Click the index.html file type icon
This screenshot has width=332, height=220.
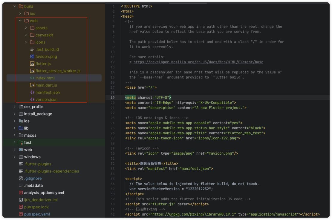pyautogui.click(x=32, y=78)
